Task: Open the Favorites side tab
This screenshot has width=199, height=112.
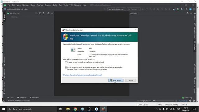Action: pos(4,73)
